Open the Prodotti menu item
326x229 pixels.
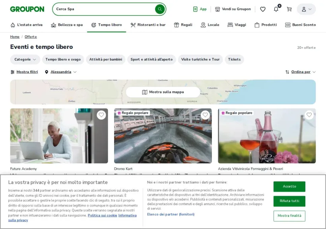click(266, 25)
